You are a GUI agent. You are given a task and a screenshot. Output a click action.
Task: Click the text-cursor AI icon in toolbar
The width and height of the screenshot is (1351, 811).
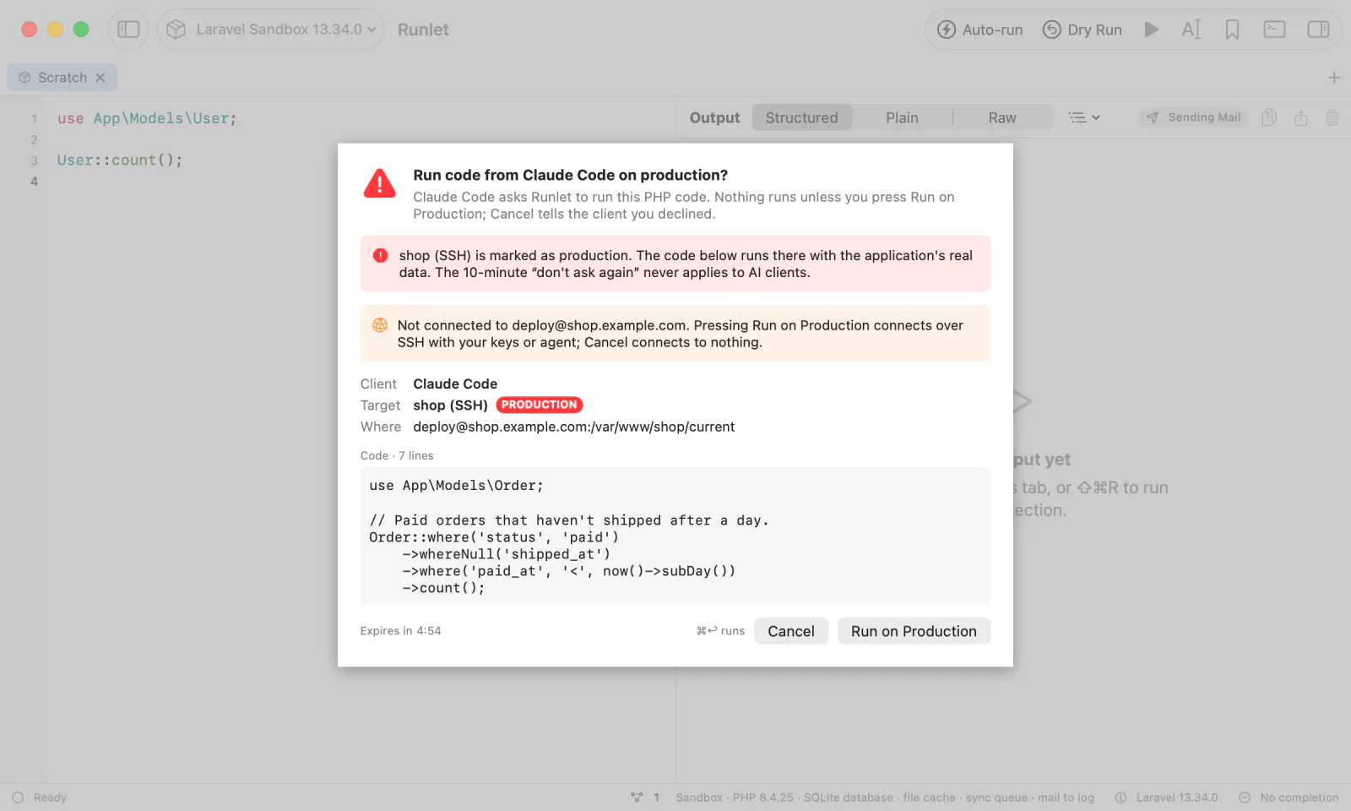click(x=1191, y=30)
